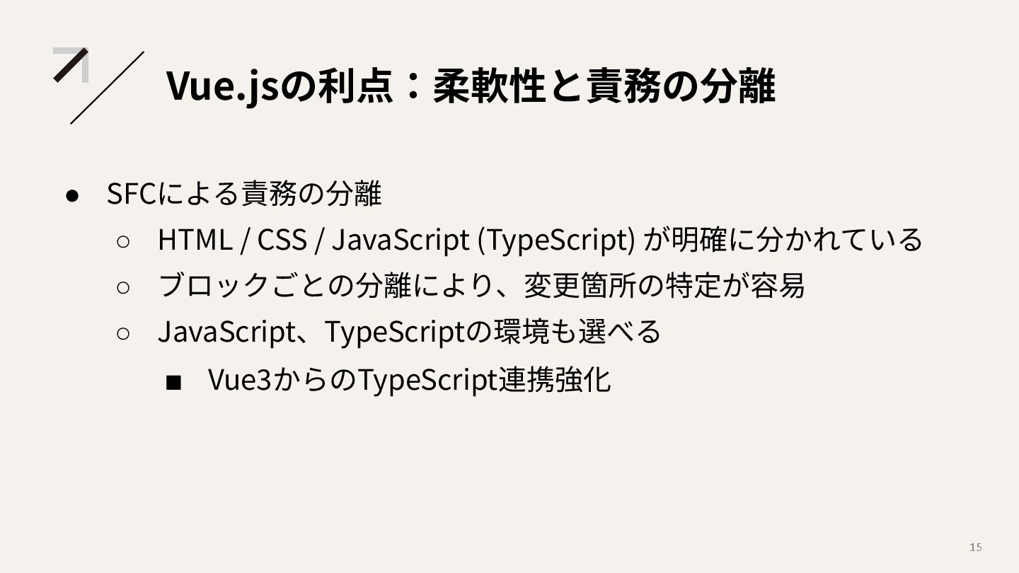Click the phrase が明確に分かれている
This screenshot has width=1019, height=573.
[x=783, y=240]
